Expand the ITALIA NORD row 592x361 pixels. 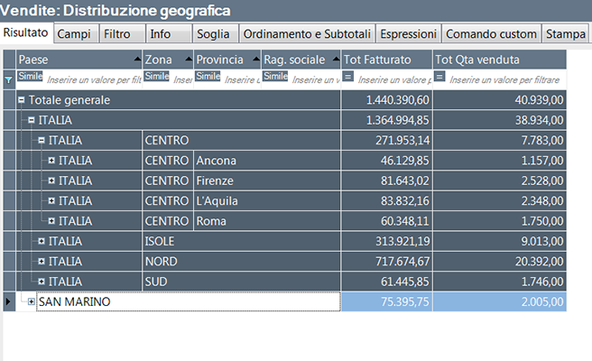click(x=42, y=262)
